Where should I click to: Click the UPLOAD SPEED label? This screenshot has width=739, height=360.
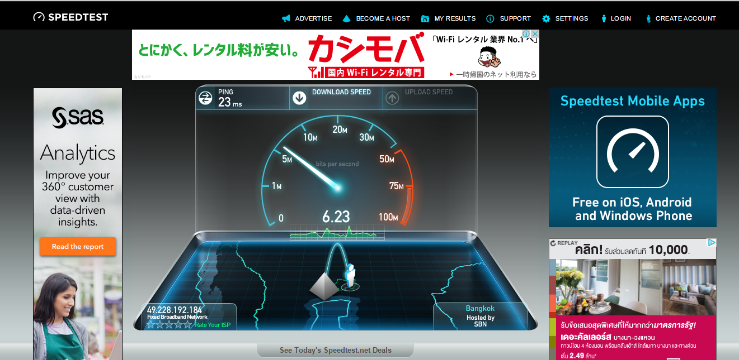429,92
